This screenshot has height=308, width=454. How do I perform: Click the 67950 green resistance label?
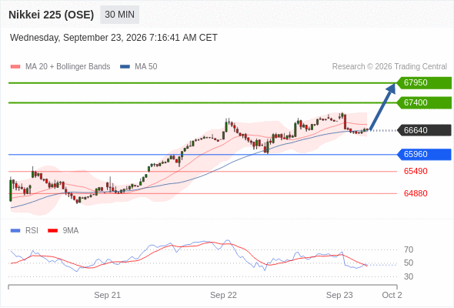424,83
